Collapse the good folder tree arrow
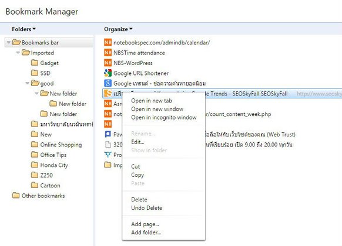 (x=27, y=83)
